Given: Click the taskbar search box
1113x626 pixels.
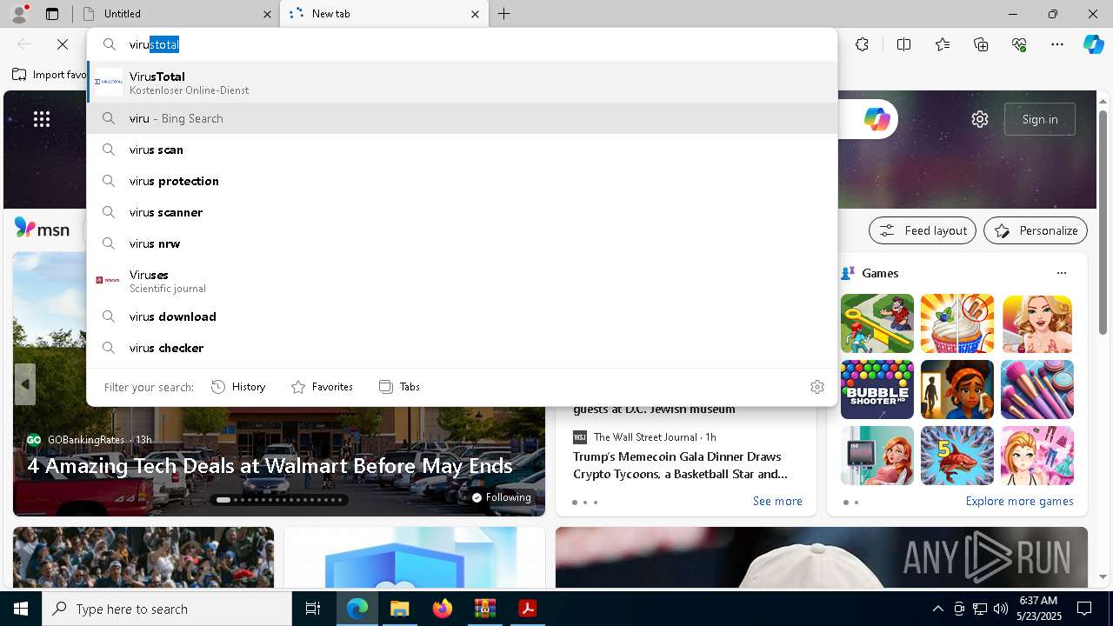Looking at the screenshot, I should click(167, 609).
